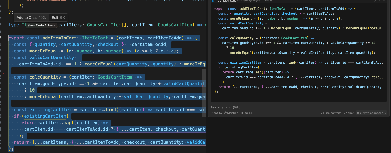Open the gpt-4o model dropdown

point(217,113)
